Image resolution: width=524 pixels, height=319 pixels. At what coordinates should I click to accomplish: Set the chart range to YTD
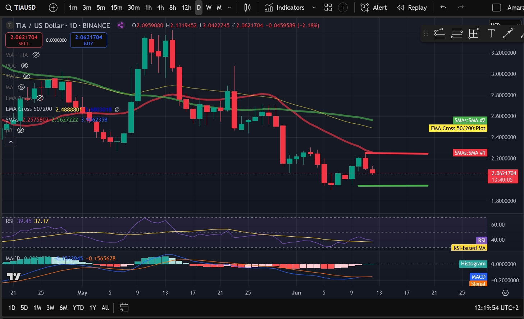(x=78, y=308)
